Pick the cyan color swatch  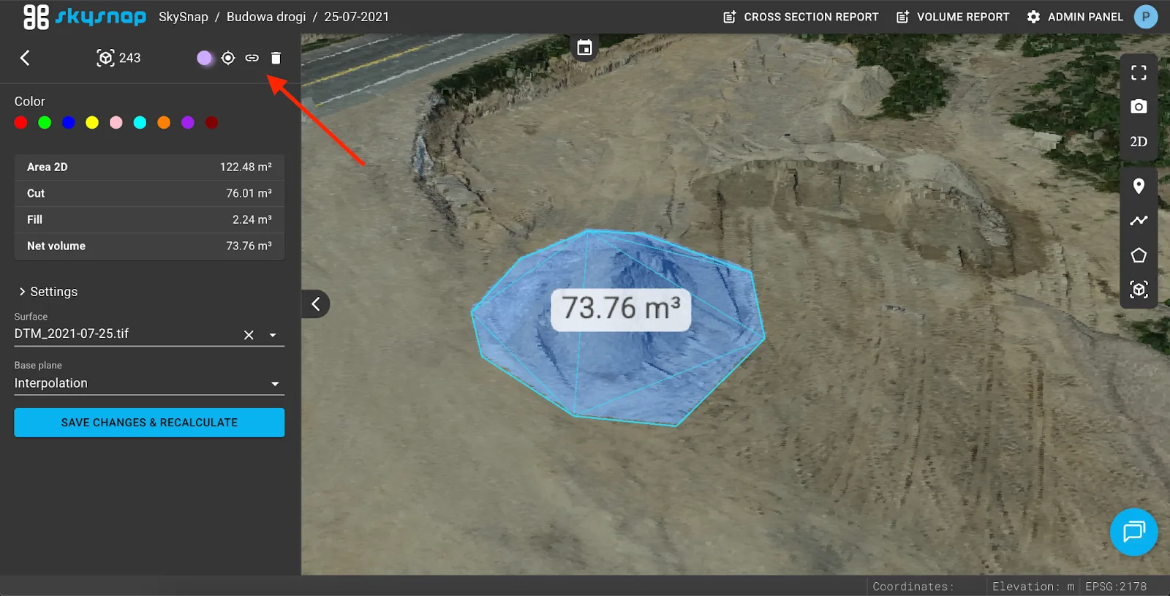(140, 123)
